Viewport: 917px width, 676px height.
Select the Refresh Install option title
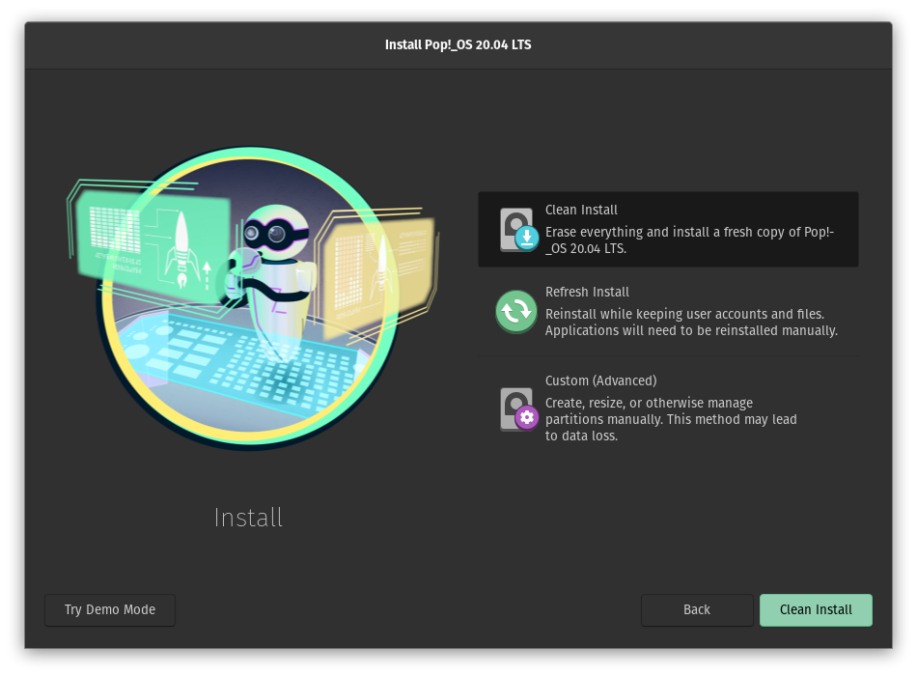click(587, 292)
